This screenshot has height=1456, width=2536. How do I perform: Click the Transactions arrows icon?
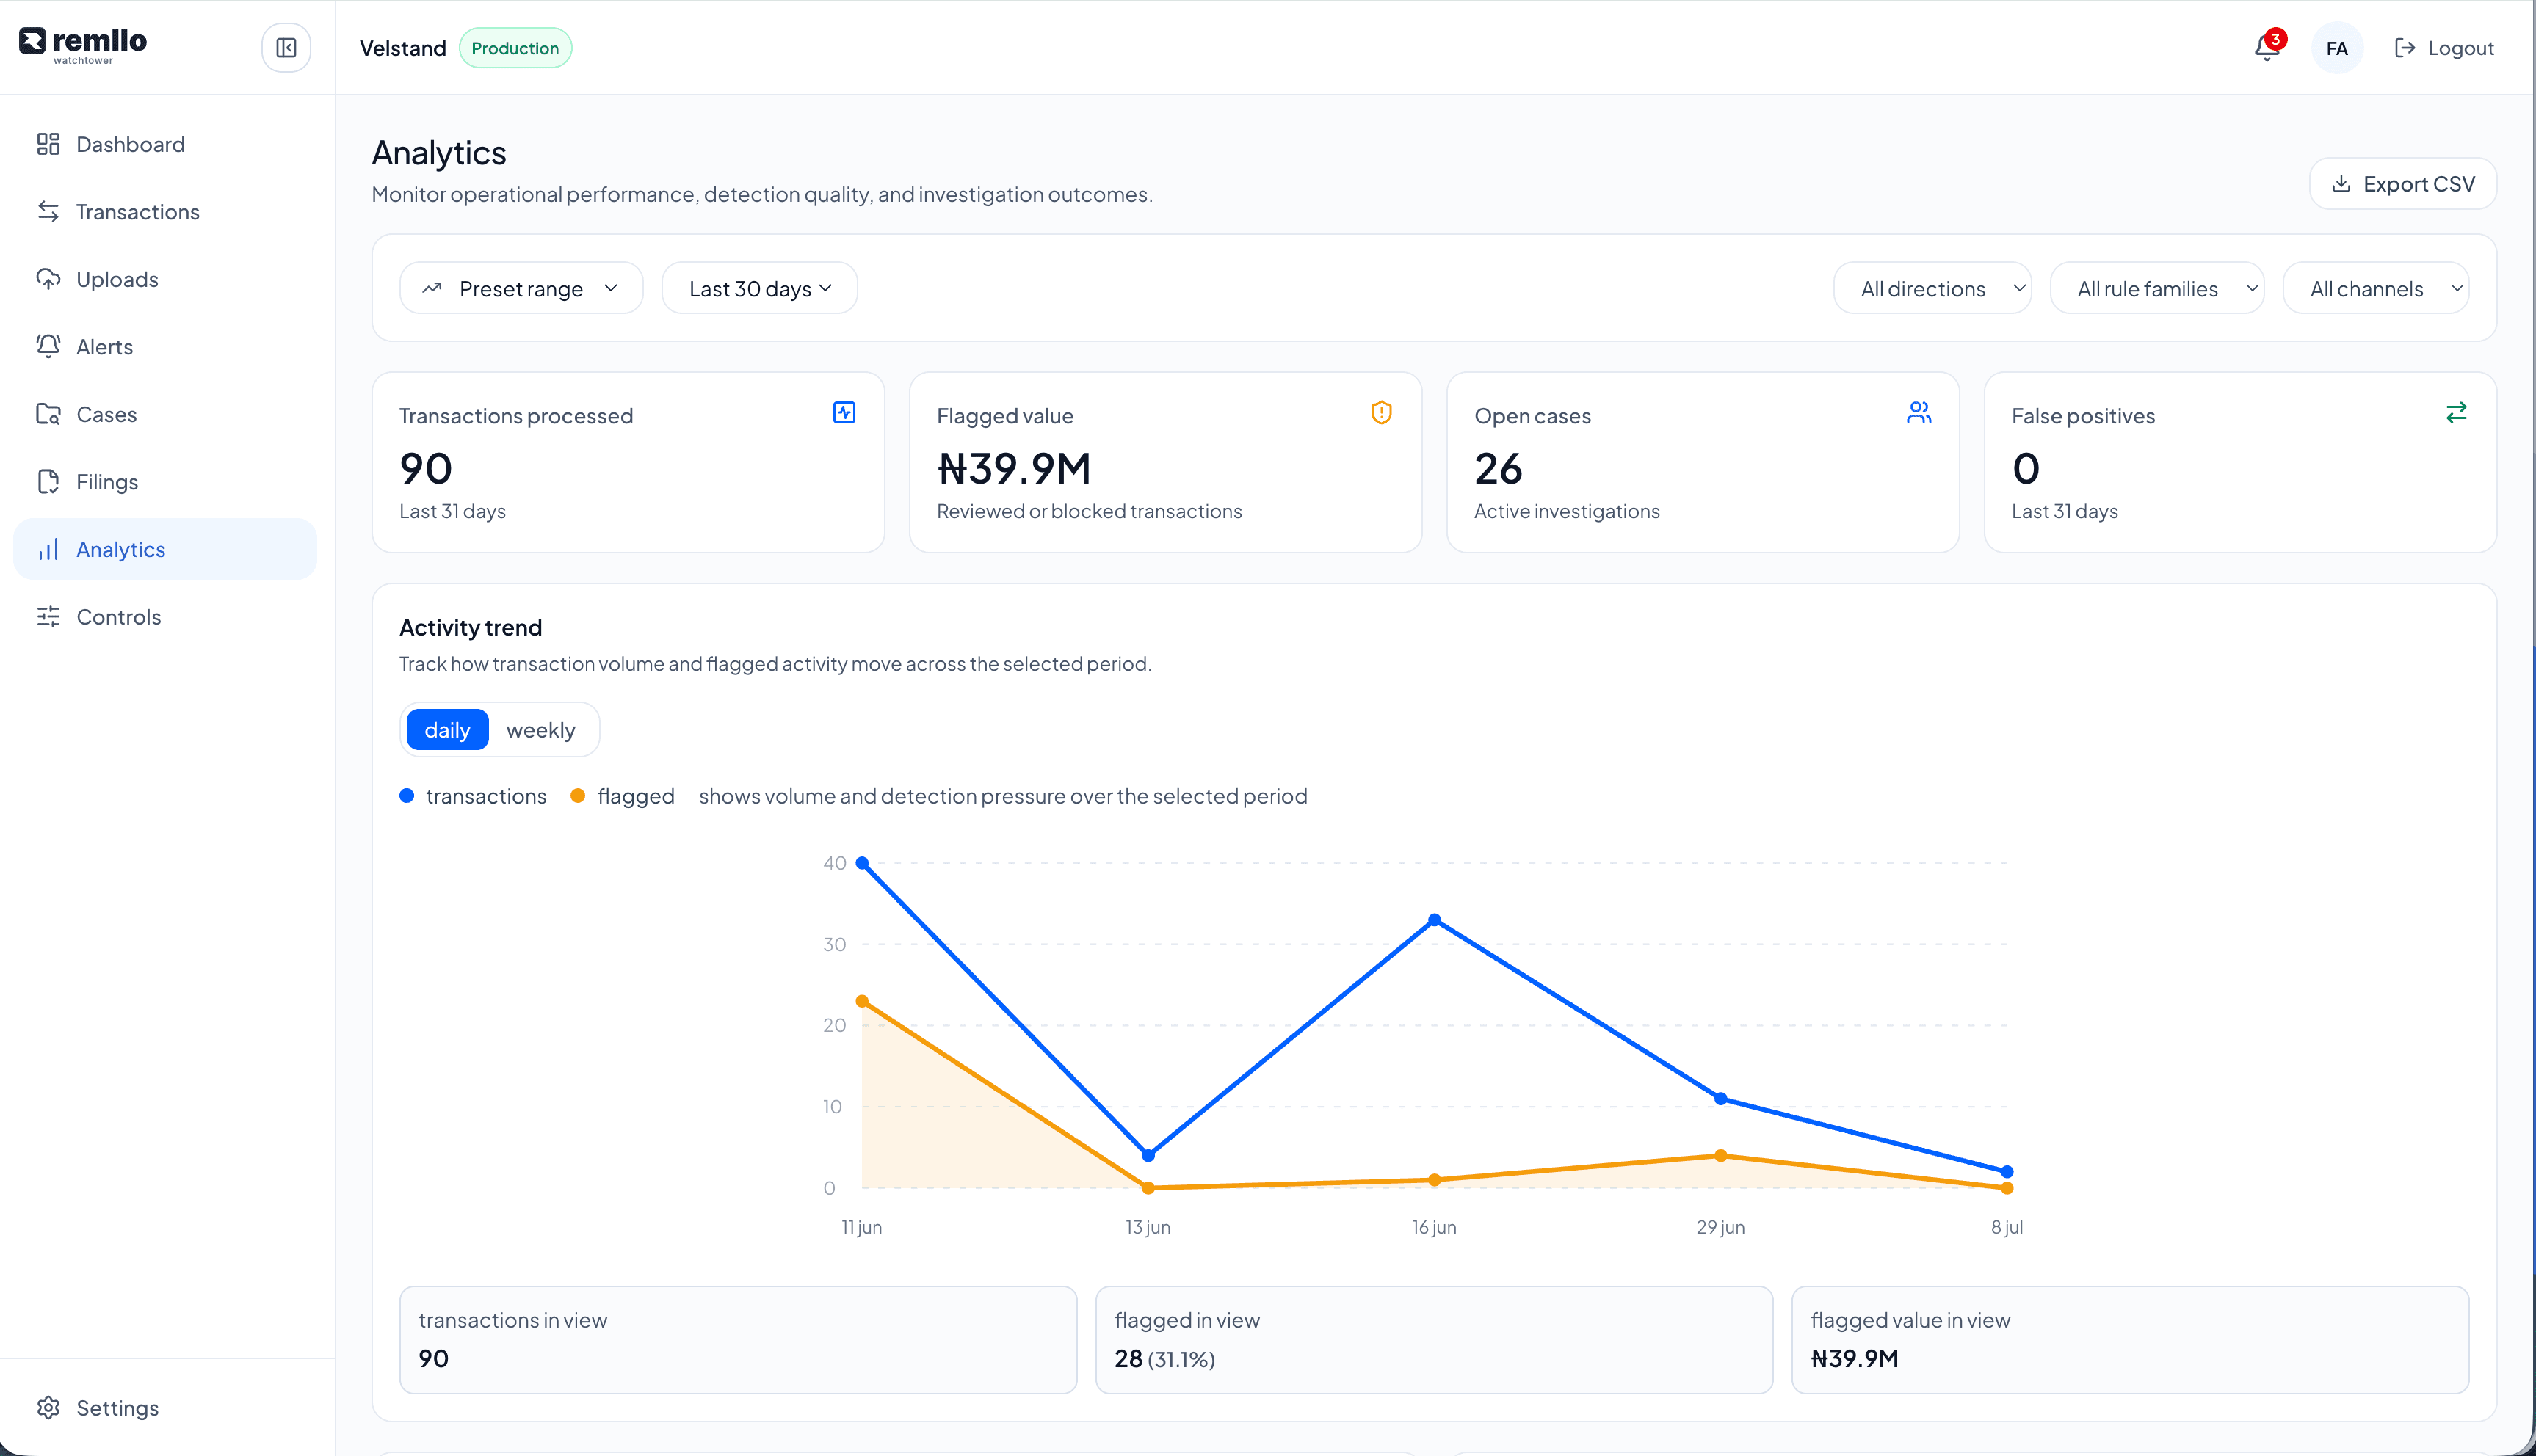pyautogui.click(x=48, y=211)
